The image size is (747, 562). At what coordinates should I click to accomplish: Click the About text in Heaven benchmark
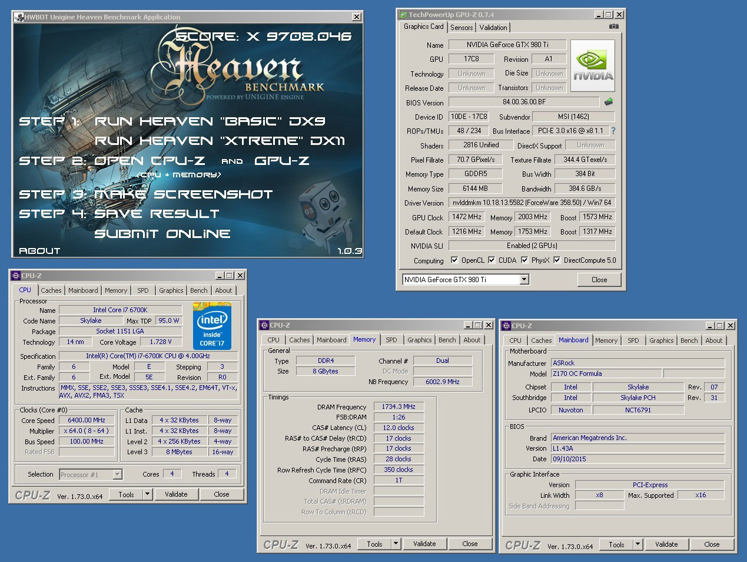click(39, 251)
